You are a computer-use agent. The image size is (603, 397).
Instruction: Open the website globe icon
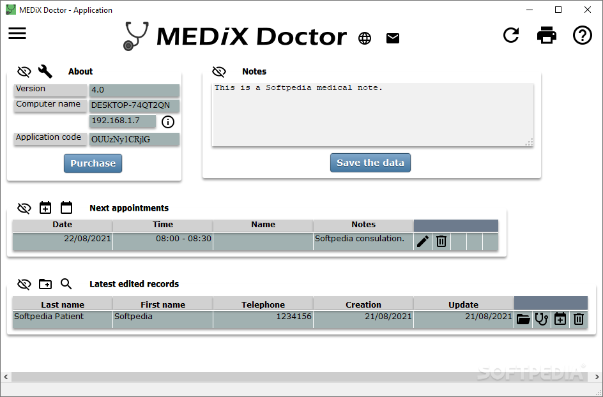click(365, 38)
